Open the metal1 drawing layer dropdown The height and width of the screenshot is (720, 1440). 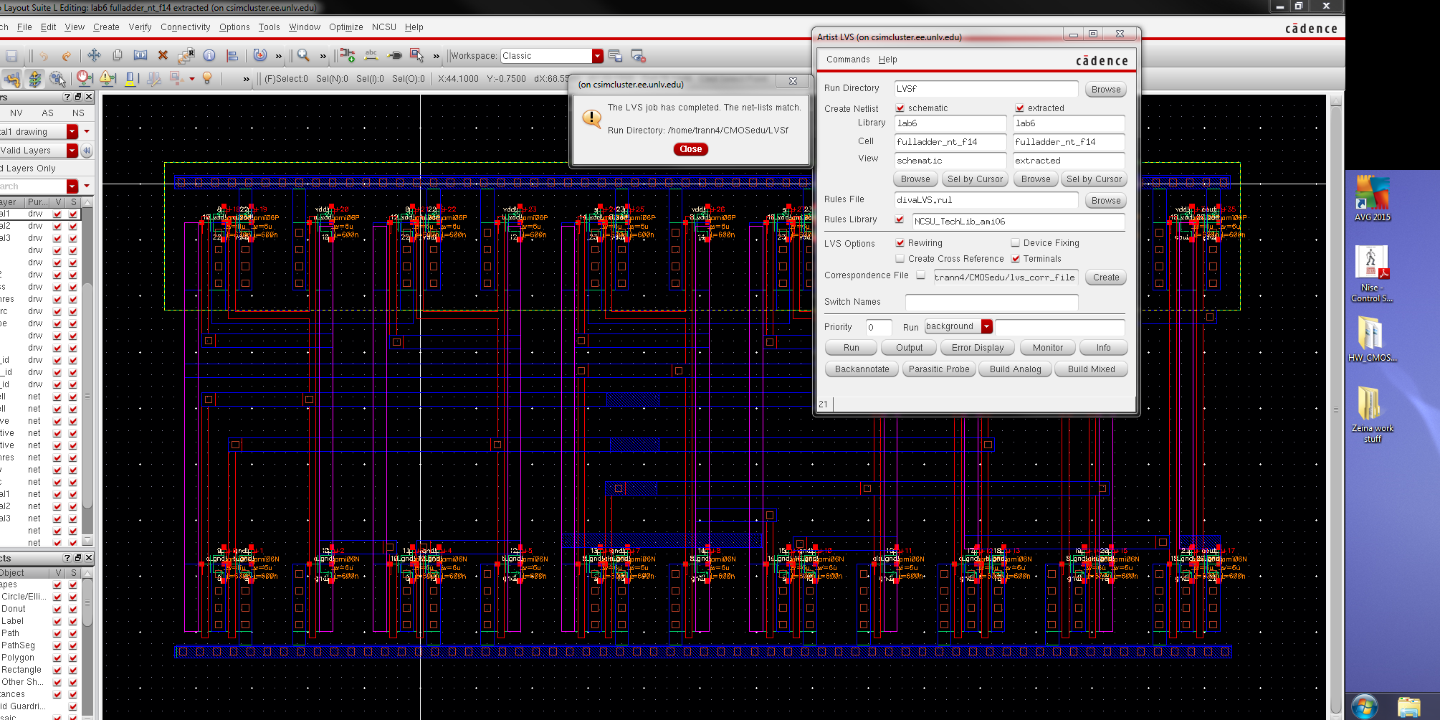click(x=72, y=132)
